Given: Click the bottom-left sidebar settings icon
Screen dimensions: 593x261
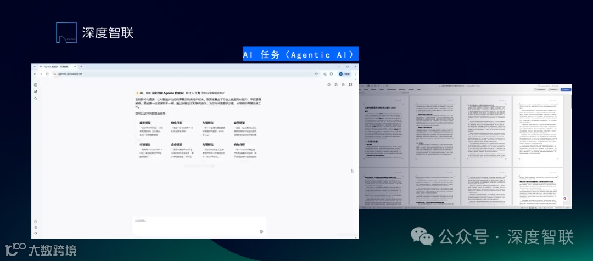Looking at the screenshot, I should point(36,228).
